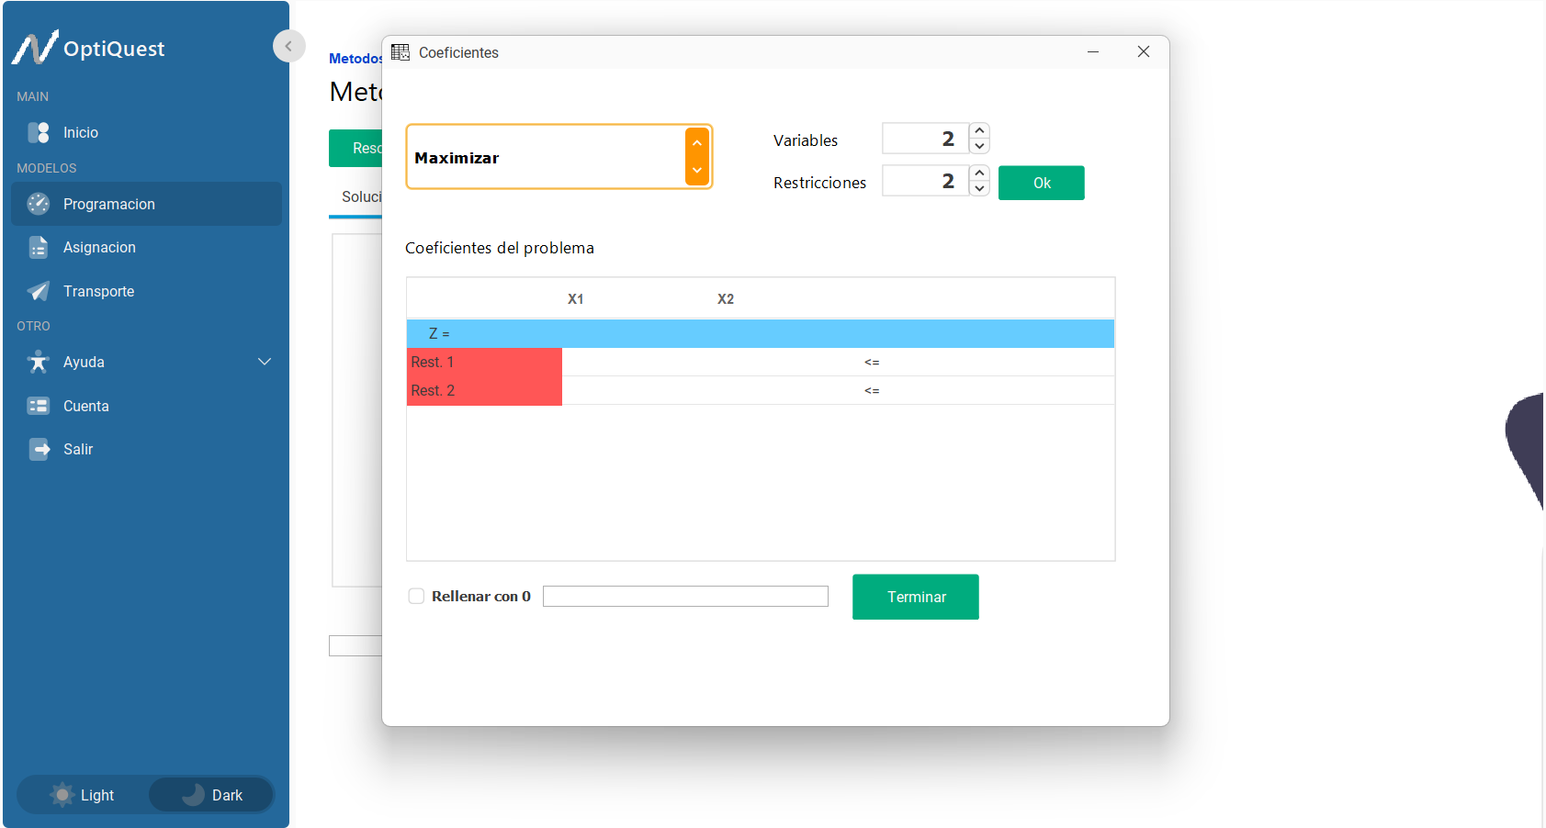Enable the Rellenar con 0 checkbox
This screenshot has width=1546, height=828.
pos(416,597)
